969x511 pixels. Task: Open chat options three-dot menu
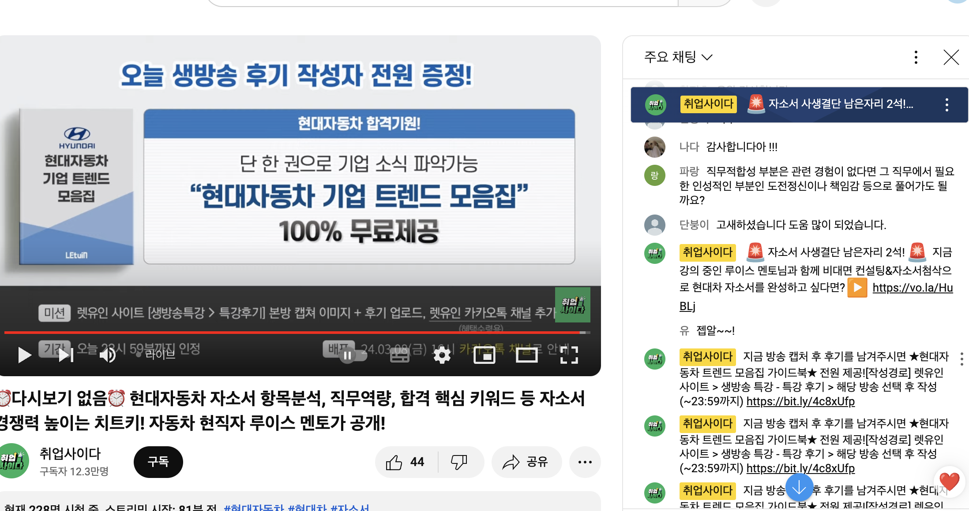coord(916,57)
